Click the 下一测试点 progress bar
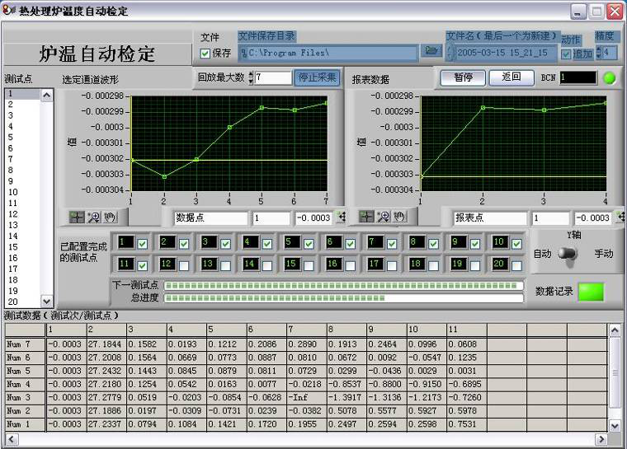Viewport: 627px width, 449px height. 343,286
